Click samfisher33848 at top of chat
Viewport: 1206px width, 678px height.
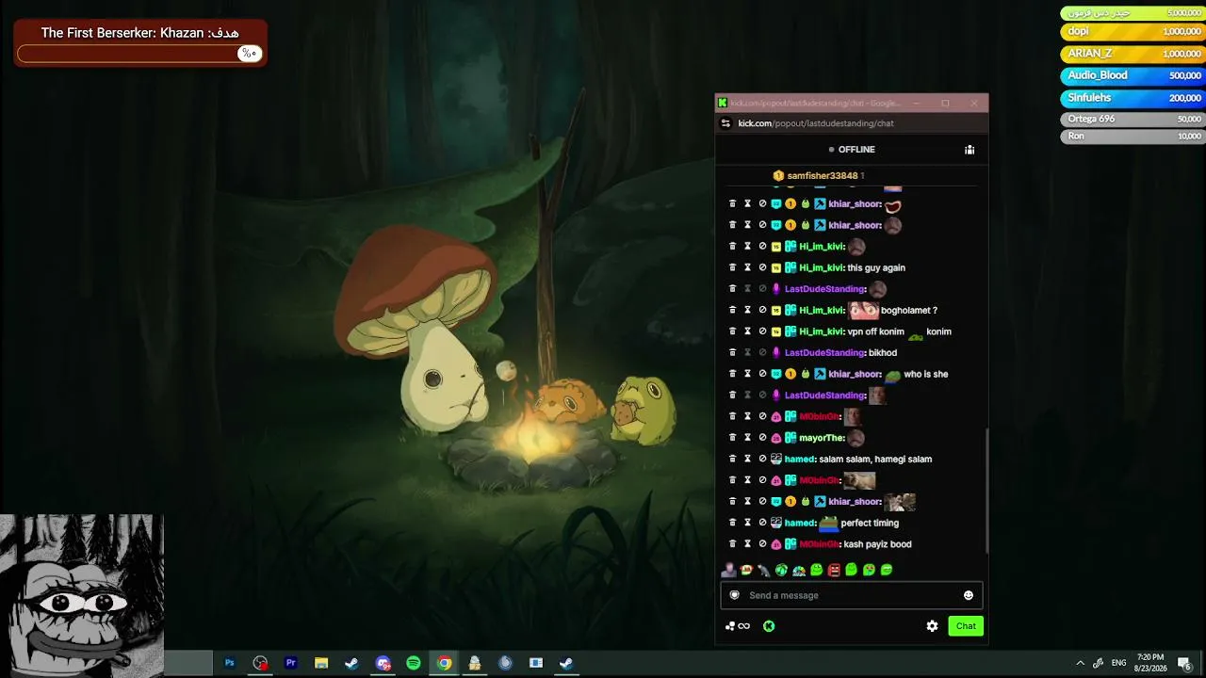(x=823, y=176)
